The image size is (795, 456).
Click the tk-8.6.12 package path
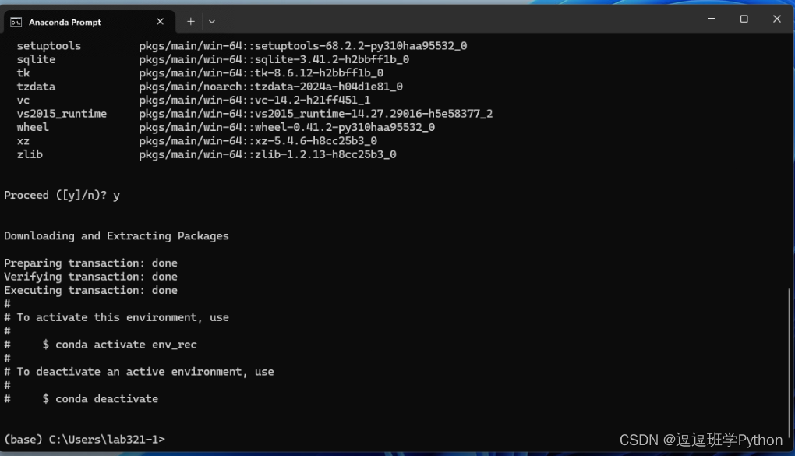[261, 73]
